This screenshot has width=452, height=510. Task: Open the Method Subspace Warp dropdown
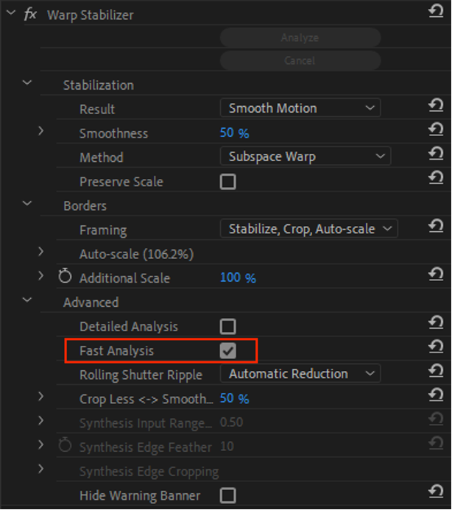[306, 157]
